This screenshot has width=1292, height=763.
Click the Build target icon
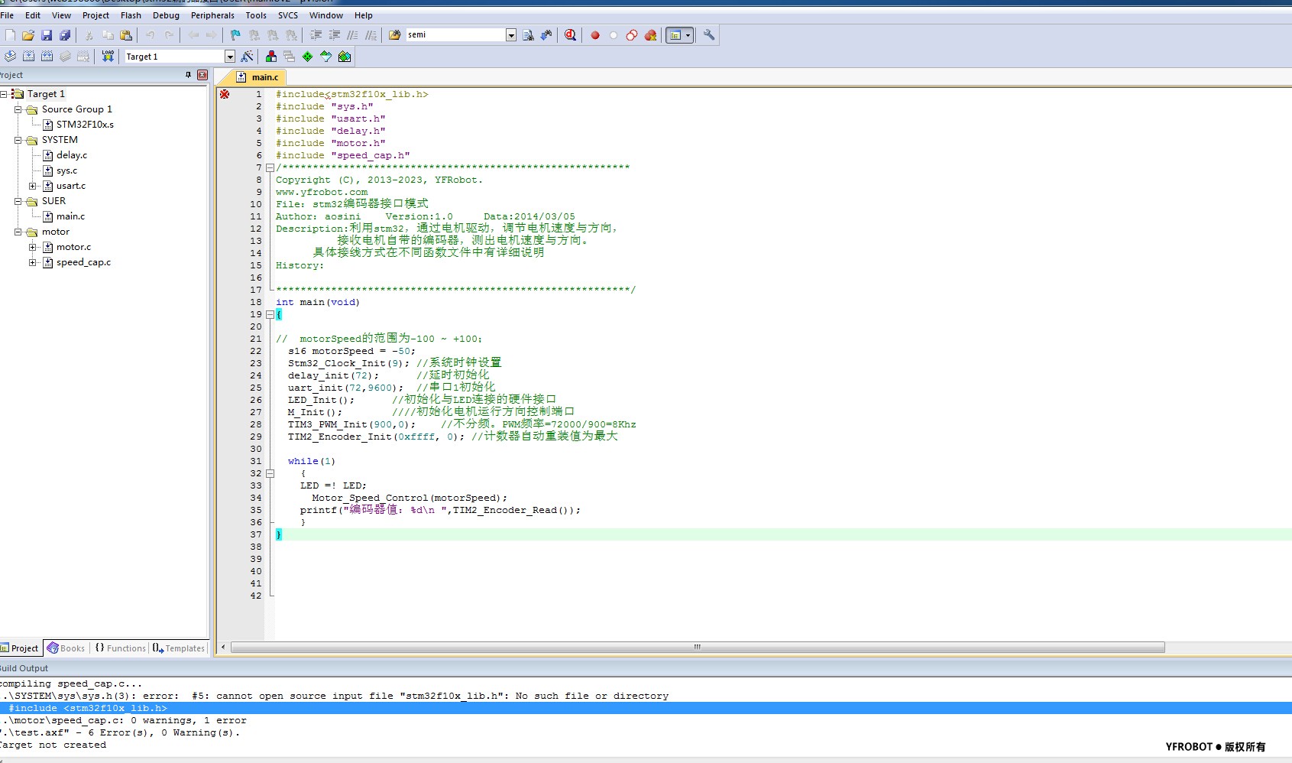(28, 57)
